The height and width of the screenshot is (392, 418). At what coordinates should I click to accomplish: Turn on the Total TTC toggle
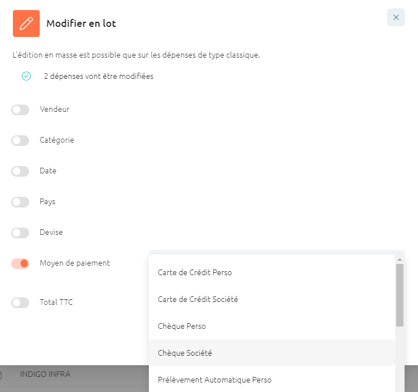(x=20, y=303)
